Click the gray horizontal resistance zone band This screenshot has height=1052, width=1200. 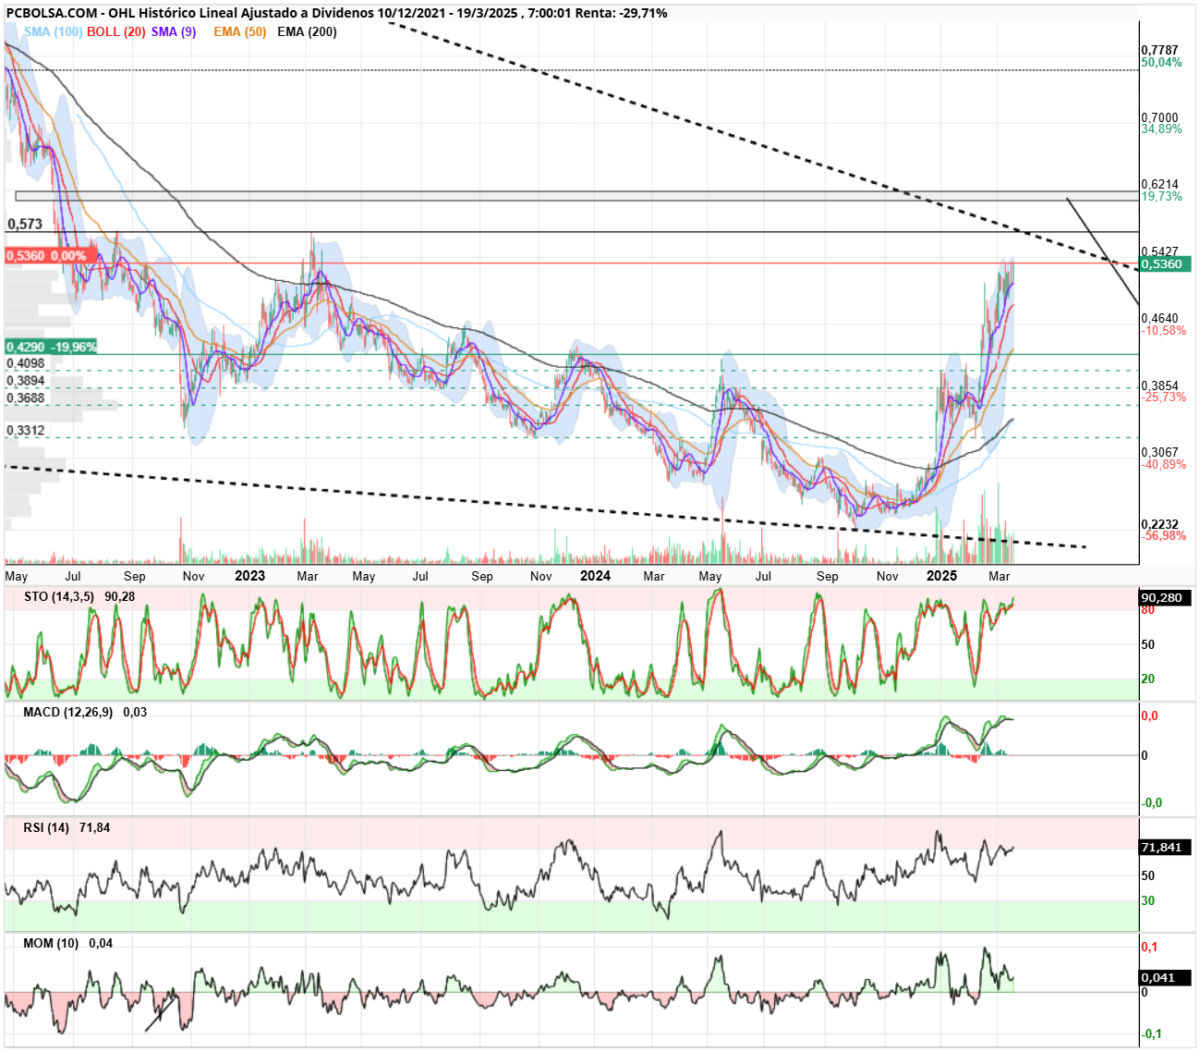coord(577,196)
